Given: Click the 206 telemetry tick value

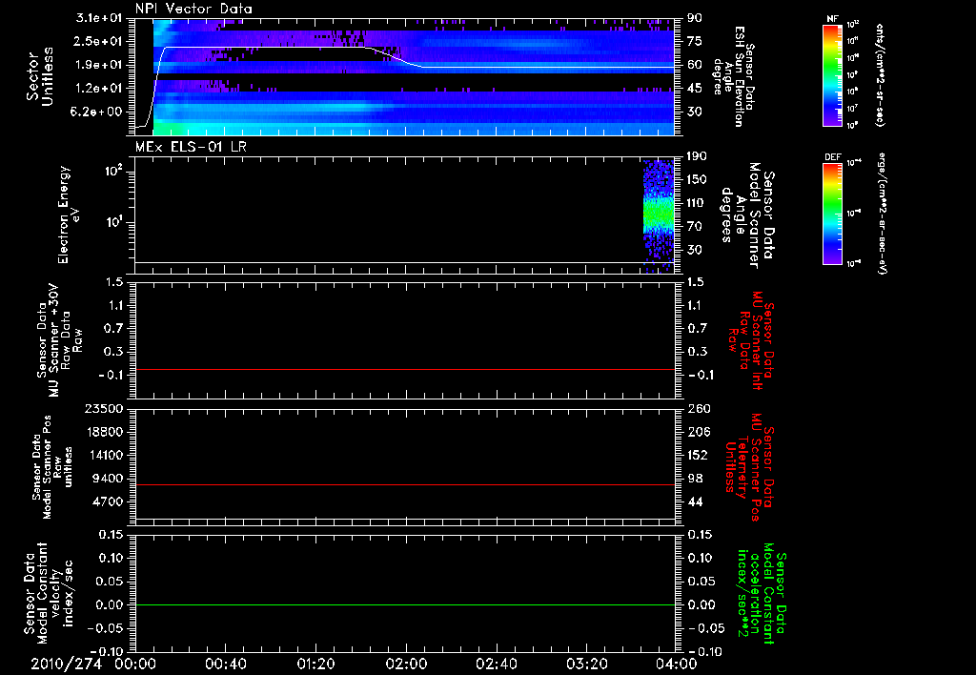Looking at the screenshot, I should point(699,432).
